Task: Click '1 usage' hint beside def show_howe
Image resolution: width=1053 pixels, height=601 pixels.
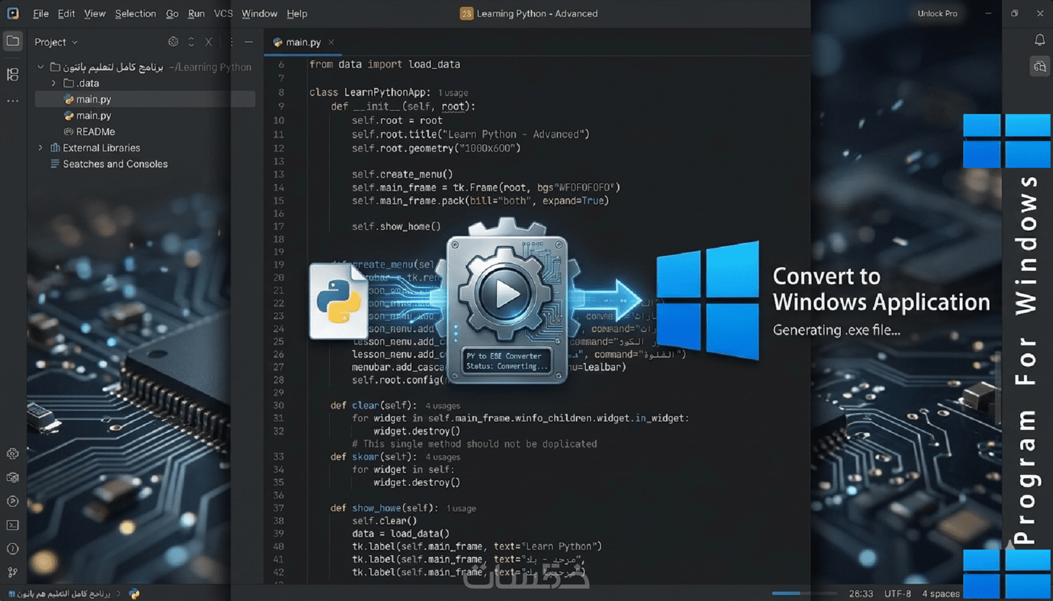Action: coord(461,509)
